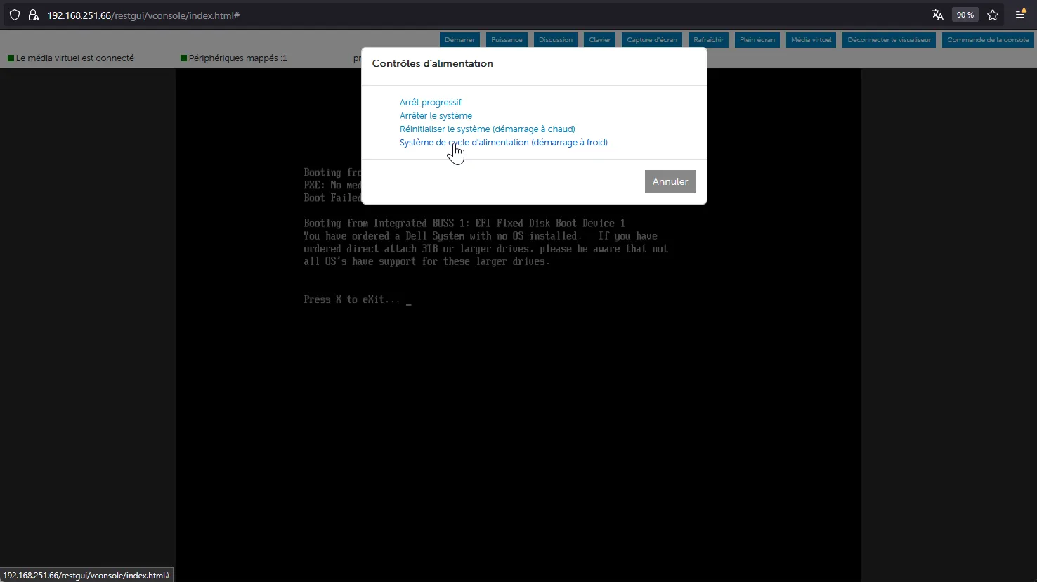Select Arrêt progressif

click(x=430, y=102)
